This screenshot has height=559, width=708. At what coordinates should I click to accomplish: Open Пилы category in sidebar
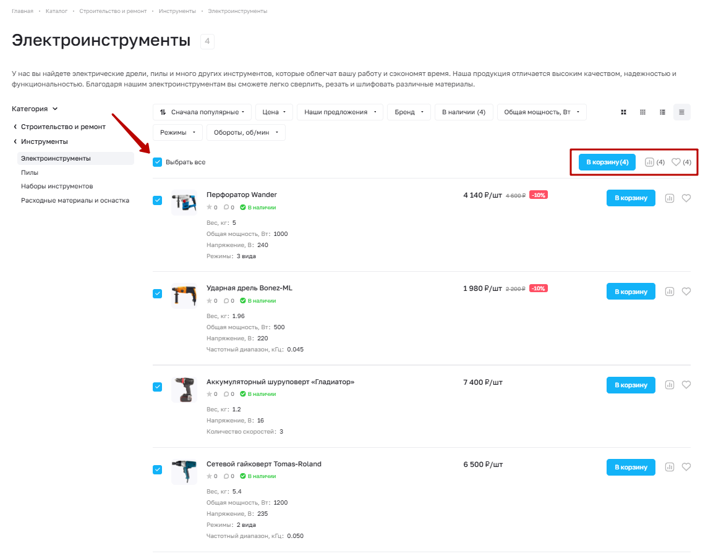tap(29, 172)
